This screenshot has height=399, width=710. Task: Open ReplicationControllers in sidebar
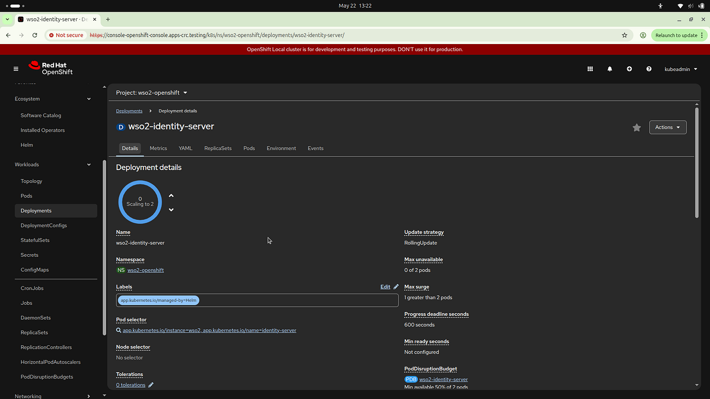(46, 347)
